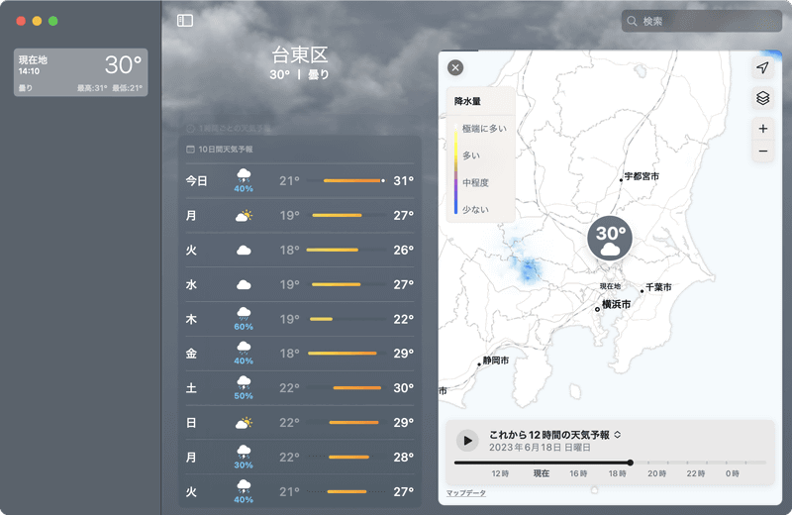Open the これから12時間の天気予報 dropdown
792x515 pixels.
coord(554,435)
